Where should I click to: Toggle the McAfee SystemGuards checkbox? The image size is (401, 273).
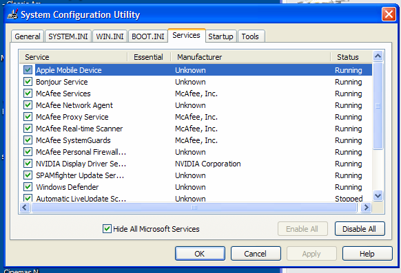coord(28,140)
